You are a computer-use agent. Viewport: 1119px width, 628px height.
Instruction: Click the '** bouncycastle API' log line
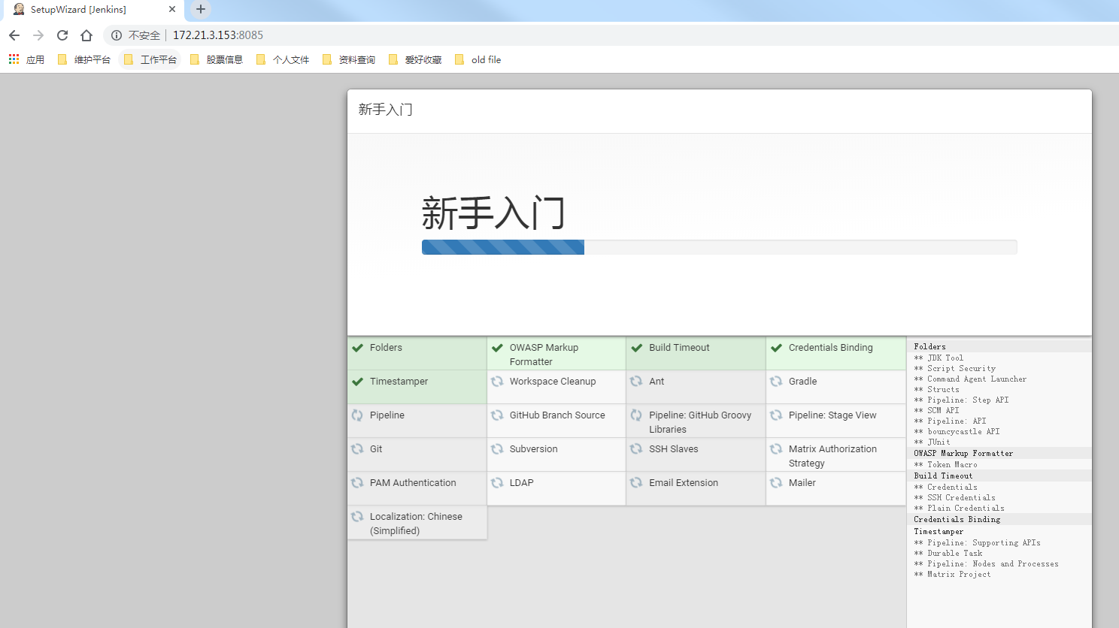click(x=957, y=431)
